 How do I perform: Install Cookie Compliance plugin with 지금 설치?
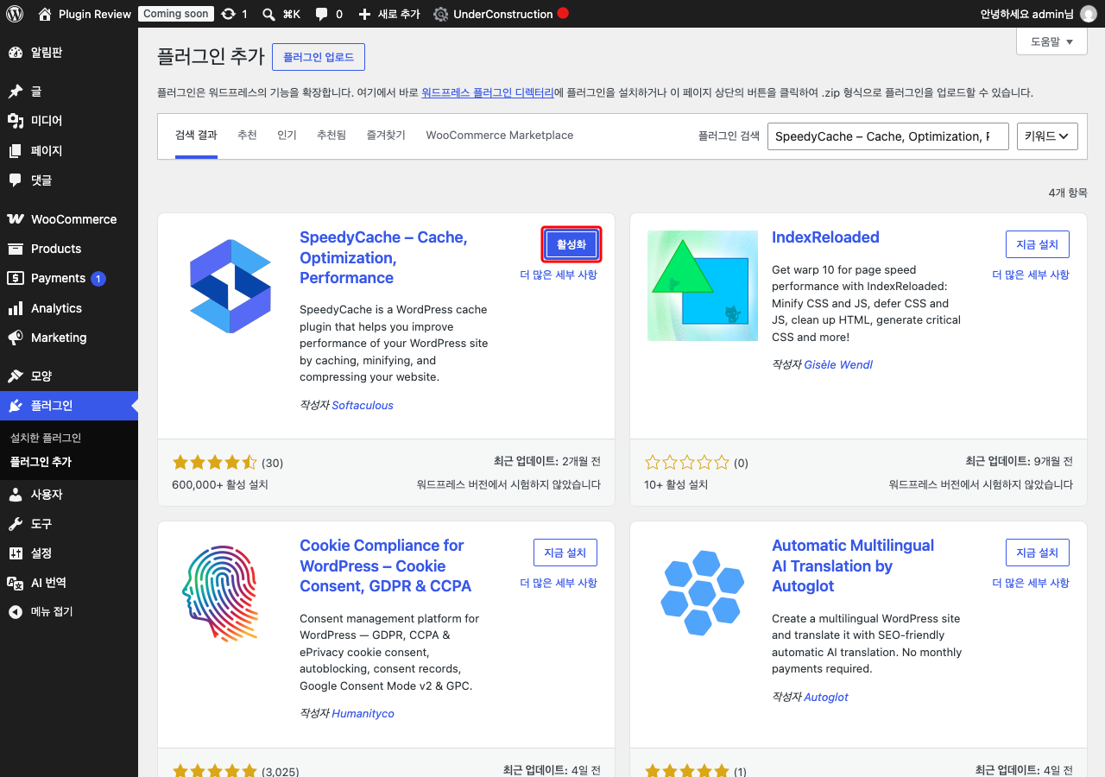565,553
